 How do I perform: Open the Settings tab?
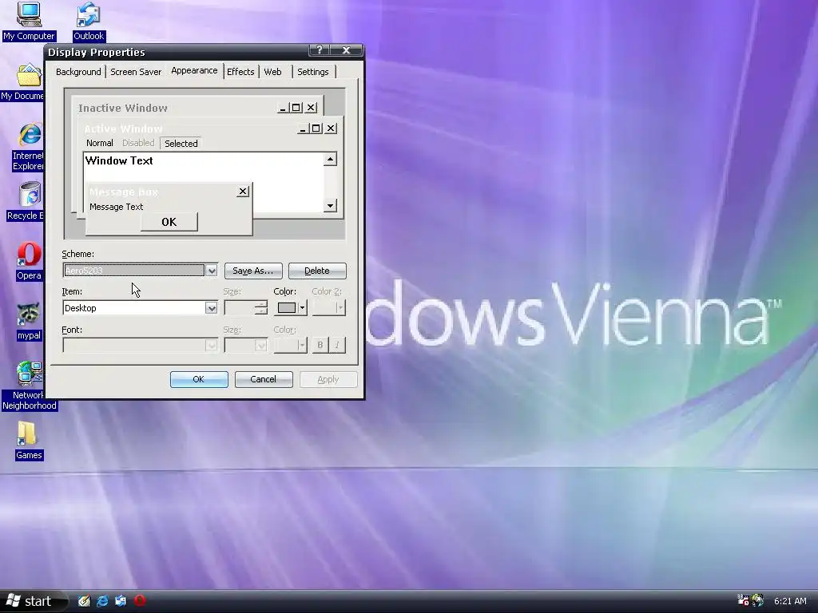tap(312, 72)
